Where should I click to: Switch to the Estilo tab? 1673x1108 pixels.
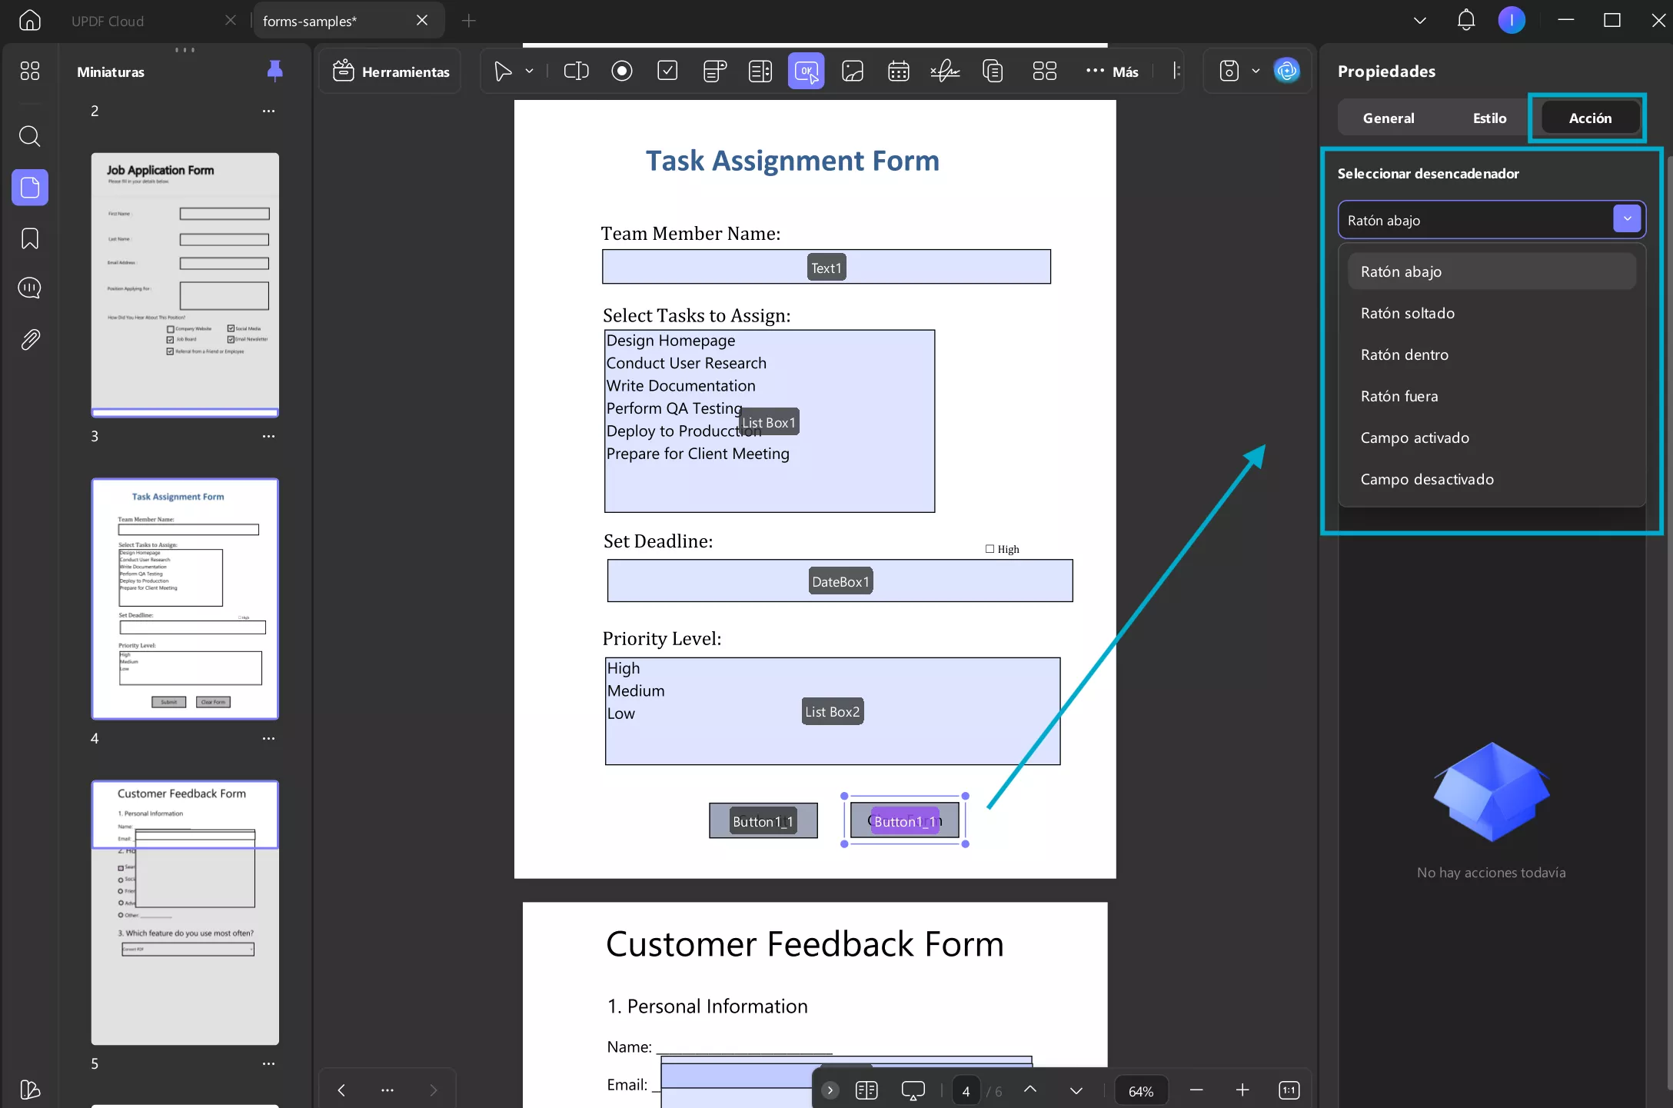point(1489,118)
